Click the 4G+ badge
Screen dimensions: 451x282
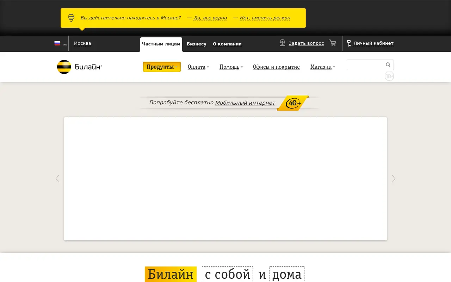point(293,103)
